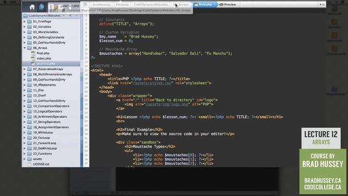The image size is (348, 196).
Task: Select the final.php path bar tab
Action: coord(206,4)
